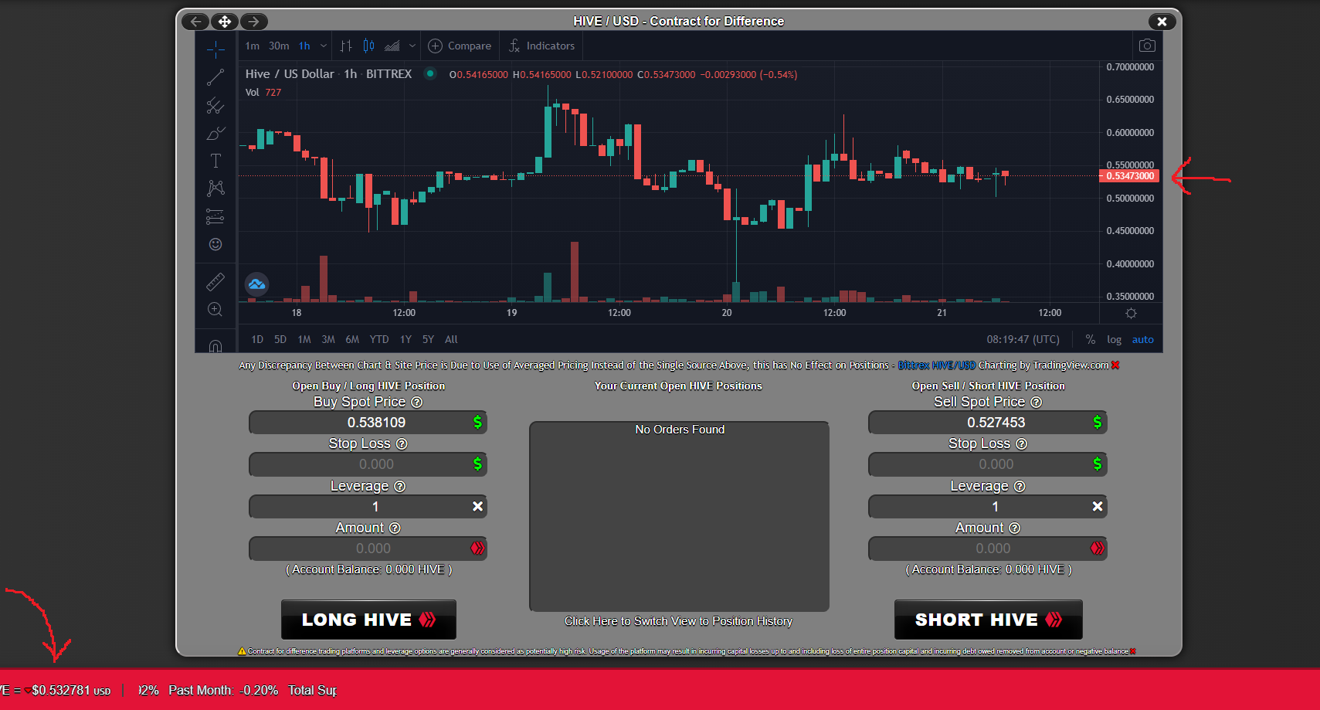Show help for Buy Spot Price
1320x710 pixels.
pos(416,402)
